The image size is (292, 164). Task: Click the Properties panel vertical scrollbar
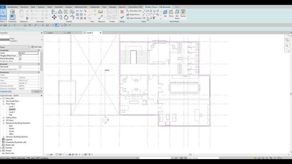tap(42, 61)
